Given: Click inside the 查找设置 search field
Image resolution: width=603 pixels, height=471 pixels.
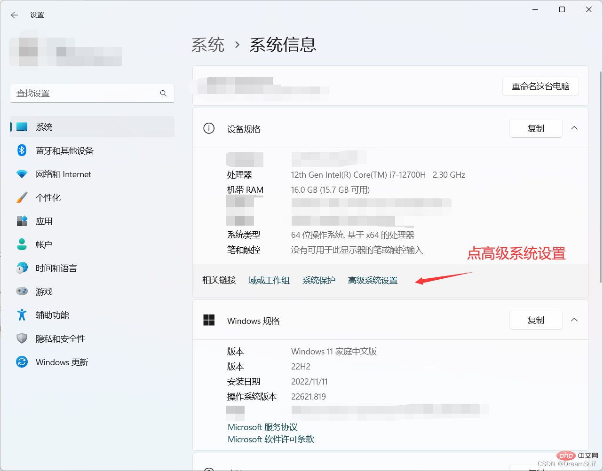Looking at the screenshot, I should (85, 93).
